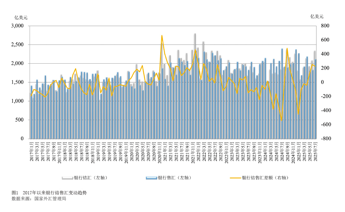Click the 数据来源：国家外汇管理局 source text
Screen dimensions: 345x212
tap(39, 198)
